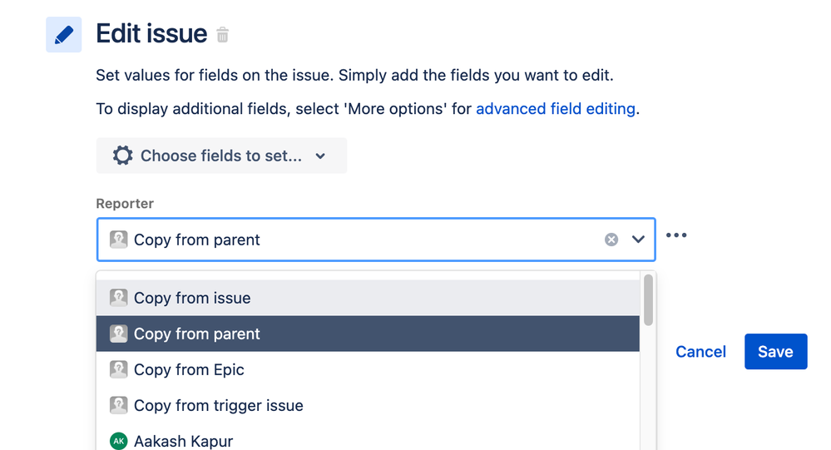
Task: Click the gear icon in Choose fields
Action: [x=123, y=156]
